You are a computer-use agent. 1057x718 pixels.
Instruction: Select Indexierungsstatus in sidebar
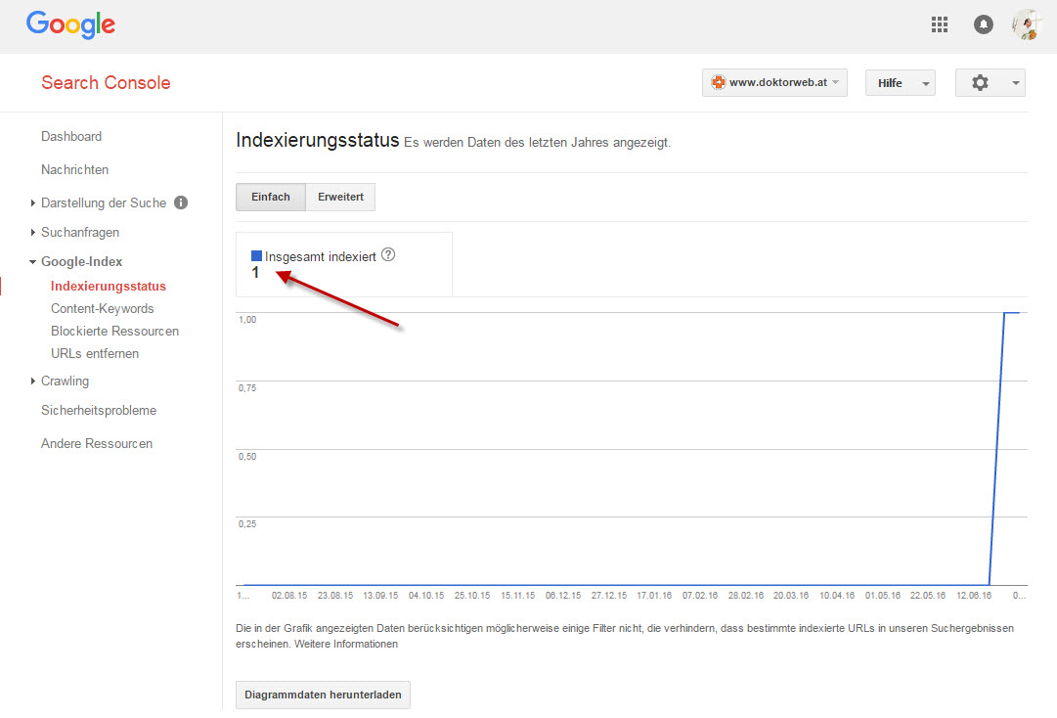[109, 286]
